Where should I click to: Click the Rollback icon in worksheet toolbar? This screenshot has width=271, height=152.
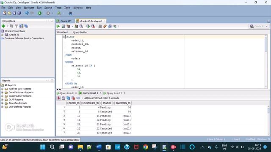pyautogui.click(x=93, y=26)
